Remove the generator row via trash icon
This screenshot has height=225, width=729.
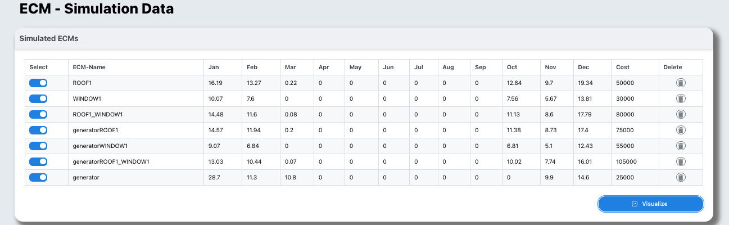(x=680, y=177)
